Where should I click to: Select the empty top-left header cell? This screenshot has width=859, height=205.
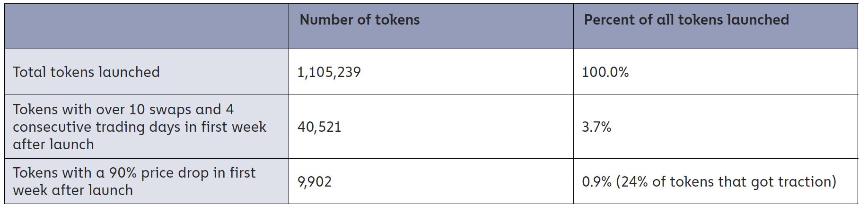(x=147, y=26)
